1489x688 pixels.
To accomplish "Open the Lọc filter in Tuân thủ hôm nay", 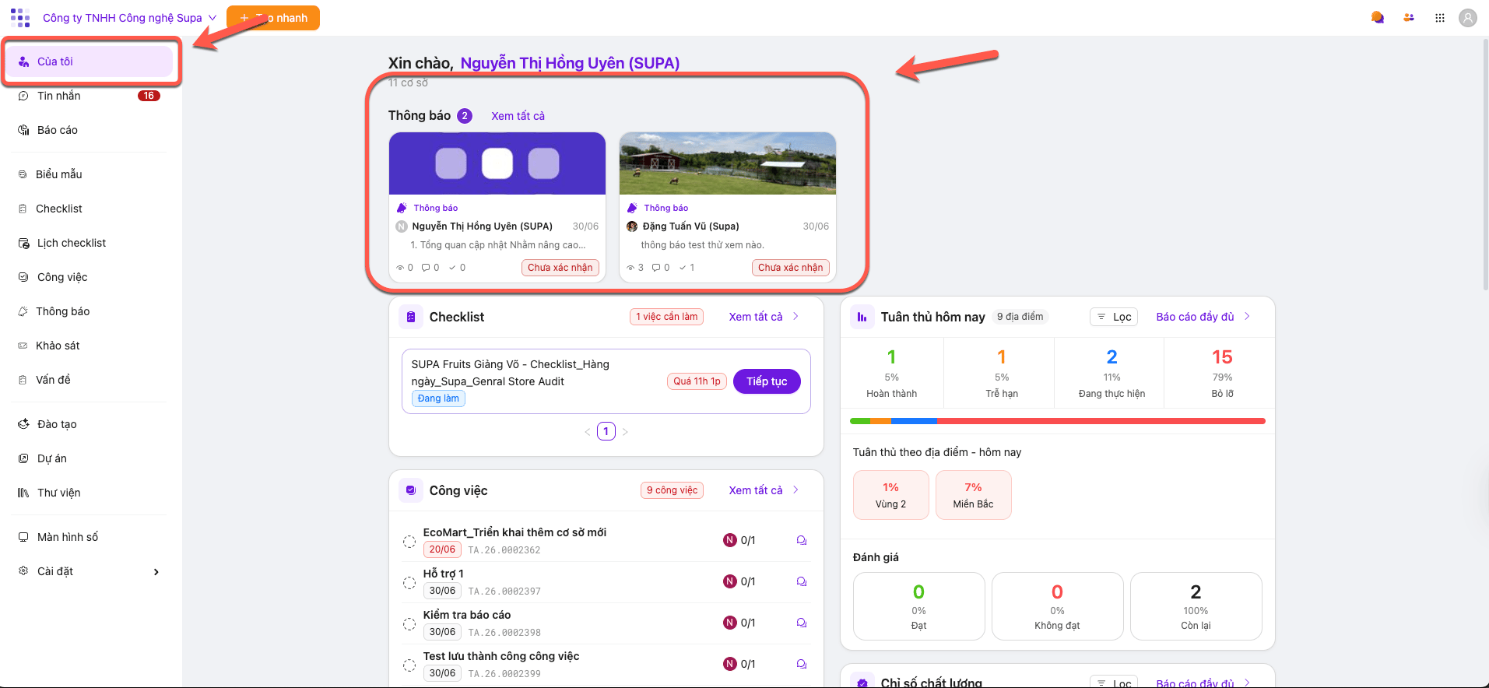I will pos(1114,317).
